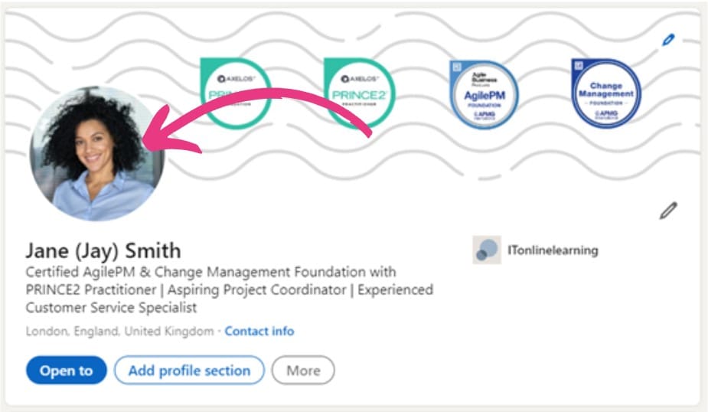
Task: Click Add profile section button
Action: [189, 371]
